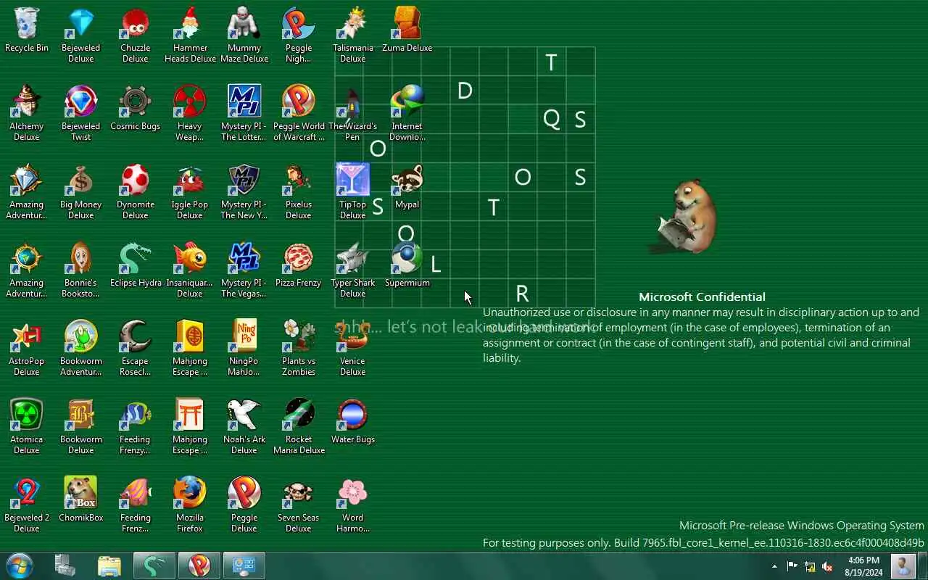Open the Control Panel taskbar button
This screenshot has width=928, height=580.
[x=244, y=566]
